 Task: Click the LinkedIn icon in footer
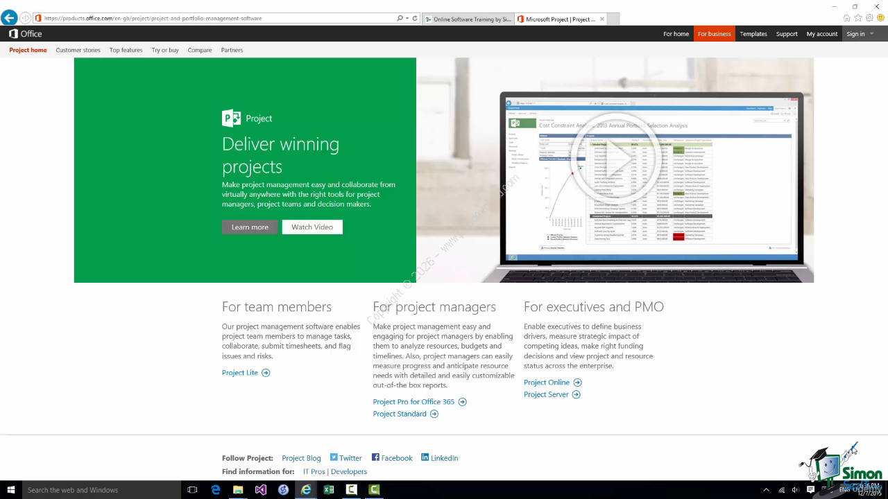click(425, 457)
